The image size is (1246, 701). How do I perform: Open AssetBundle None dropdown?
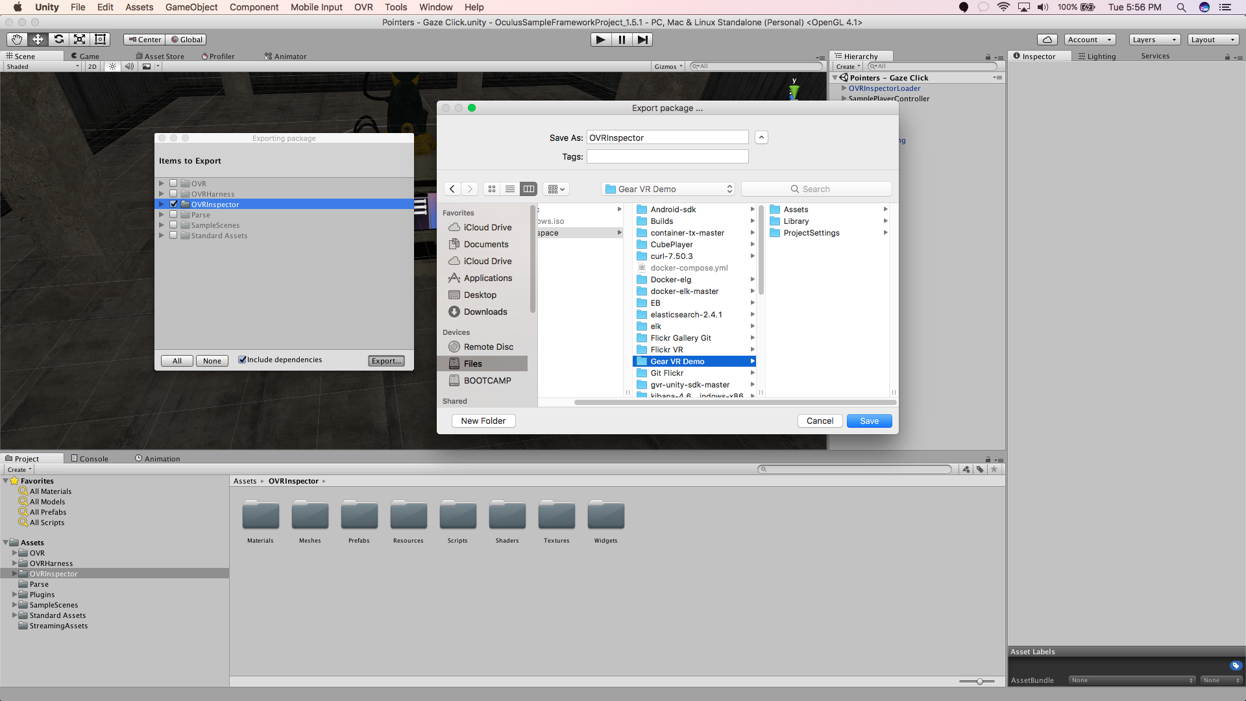point(1132,680)
